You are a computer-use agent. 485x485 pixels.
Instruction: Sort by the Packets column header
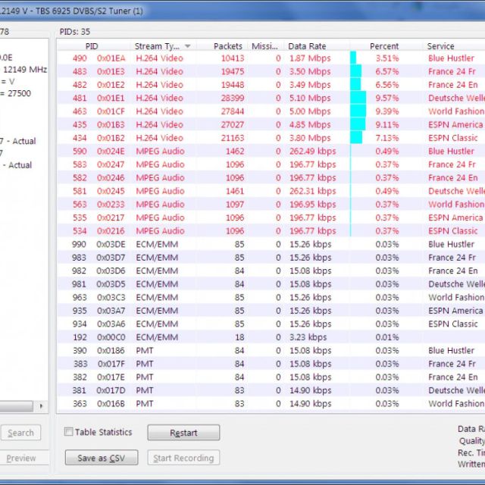click(x=227, y=46)
